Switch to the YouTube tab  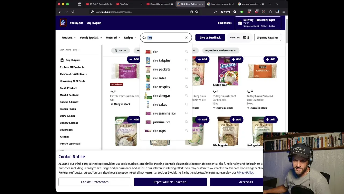[x=129, y=4]
